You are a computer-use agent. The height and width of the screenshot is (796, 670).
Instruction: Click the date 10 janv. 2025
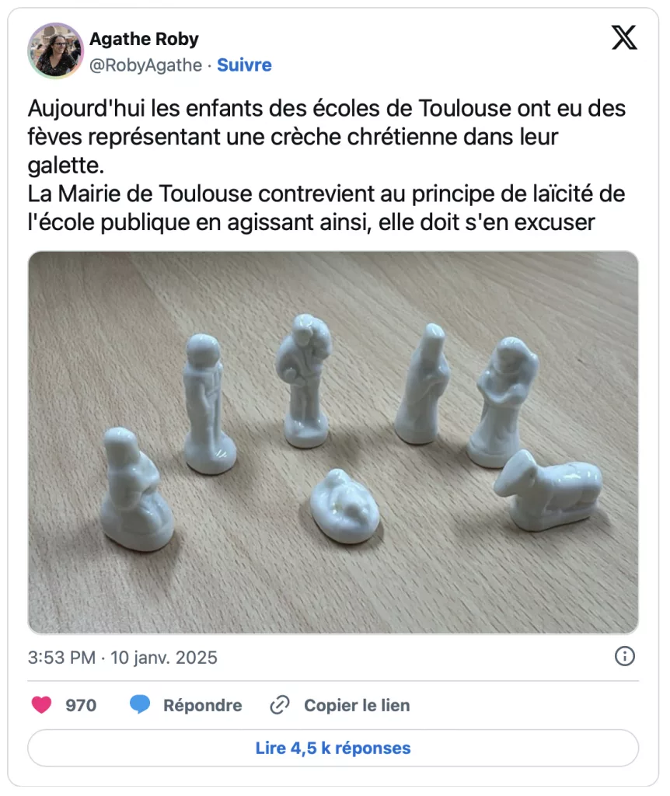[x=164, y=658]
